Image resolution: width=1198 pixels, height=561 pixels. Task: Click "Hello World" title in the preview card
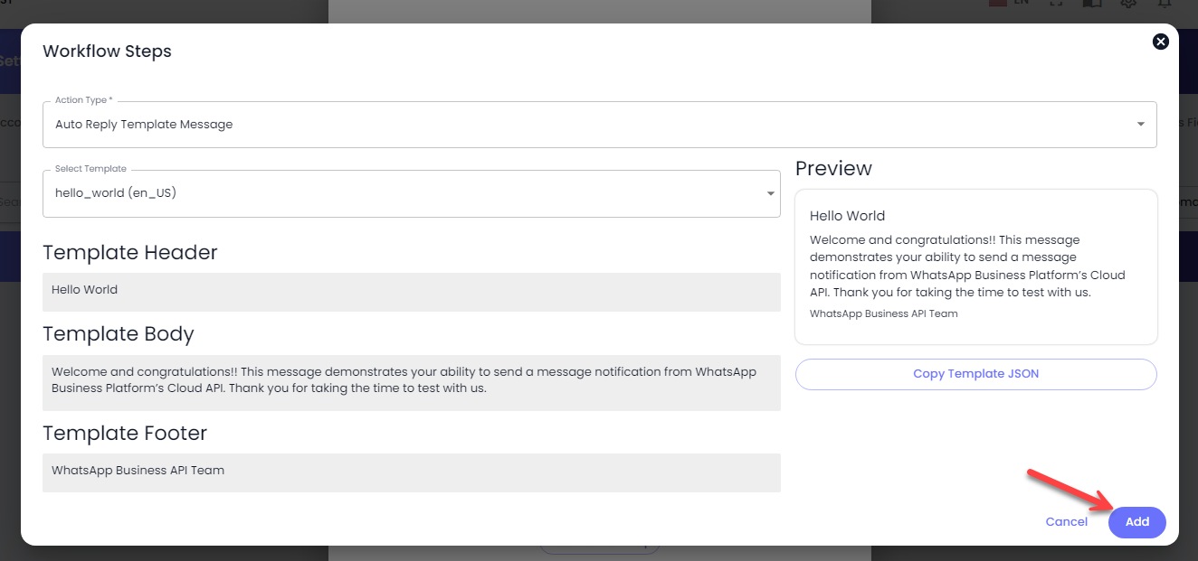point(847,216)
